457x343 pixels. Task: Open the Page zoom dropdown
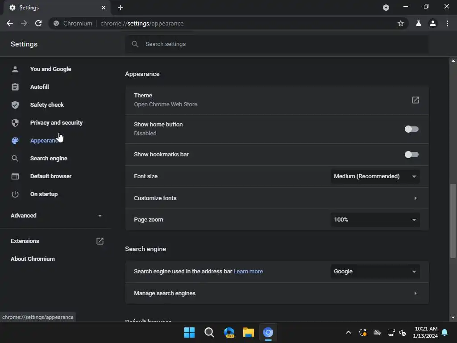375,220
